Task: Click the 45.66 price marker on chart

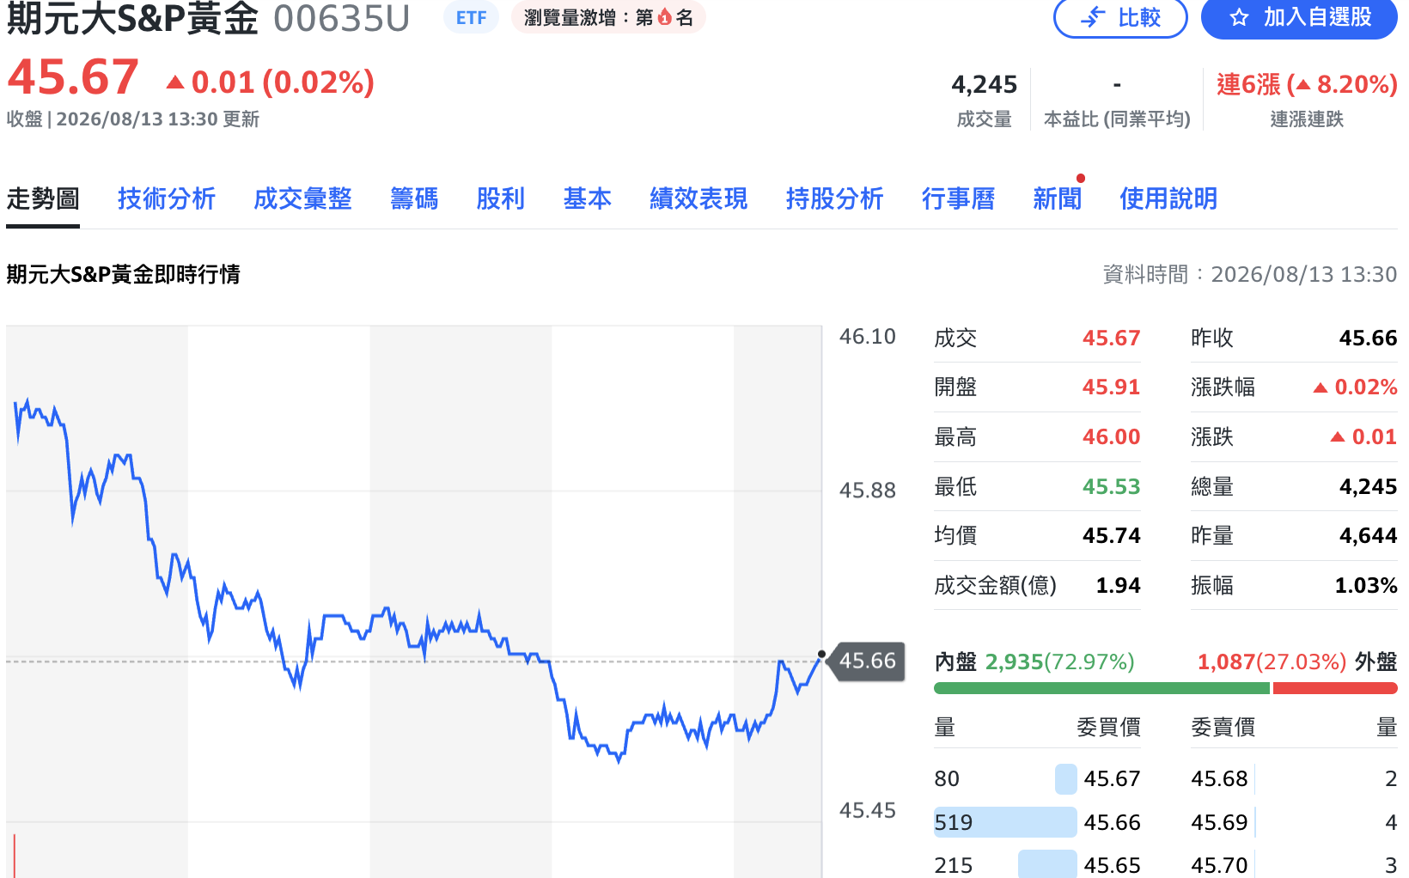Action: point(868,661)
